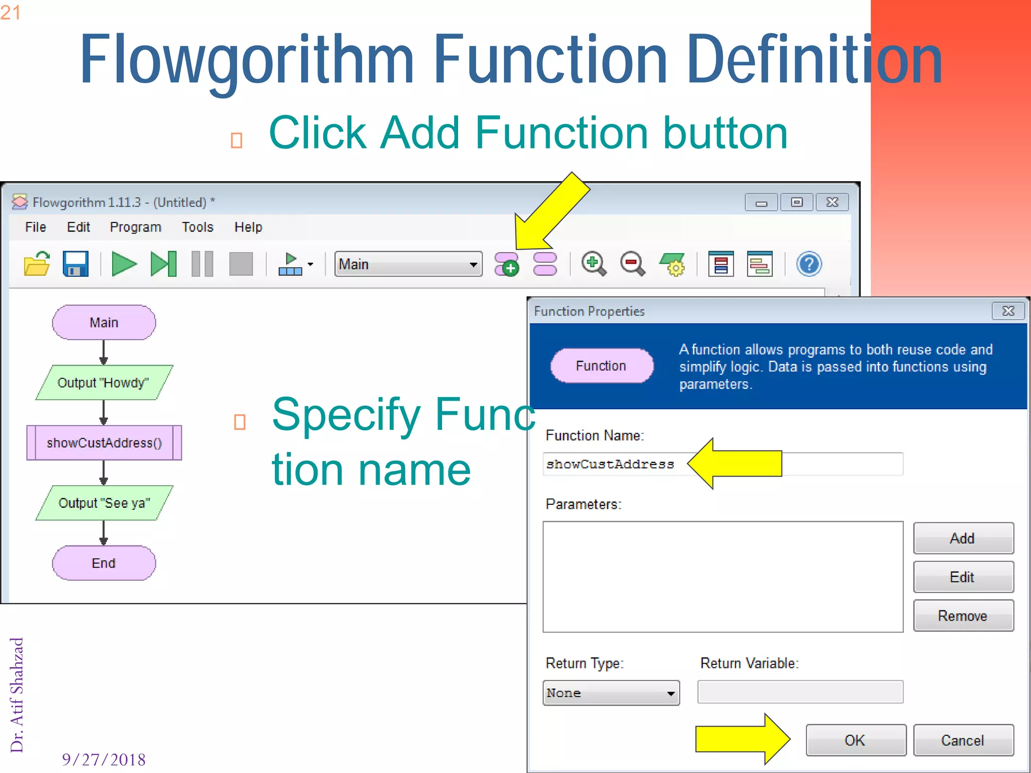Click the Remove parameter button
The height and width of the screenshot is (773, 1031).
click(963, 615)
